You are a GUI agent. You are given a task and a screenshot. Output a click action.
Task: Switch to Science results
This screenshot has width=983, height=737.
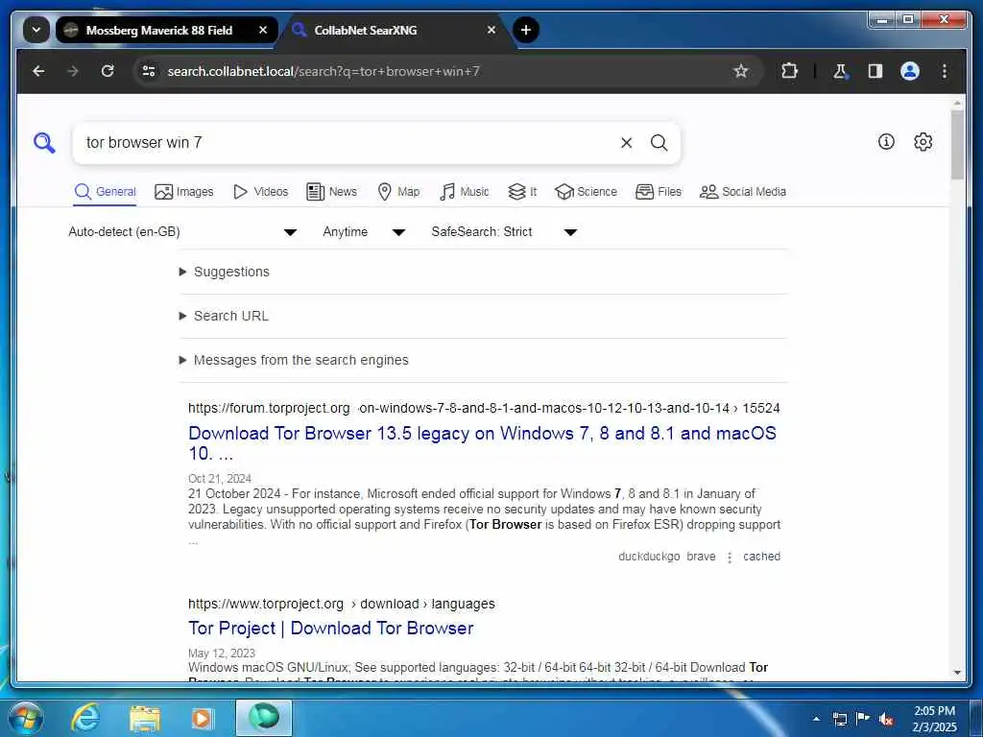587,192
